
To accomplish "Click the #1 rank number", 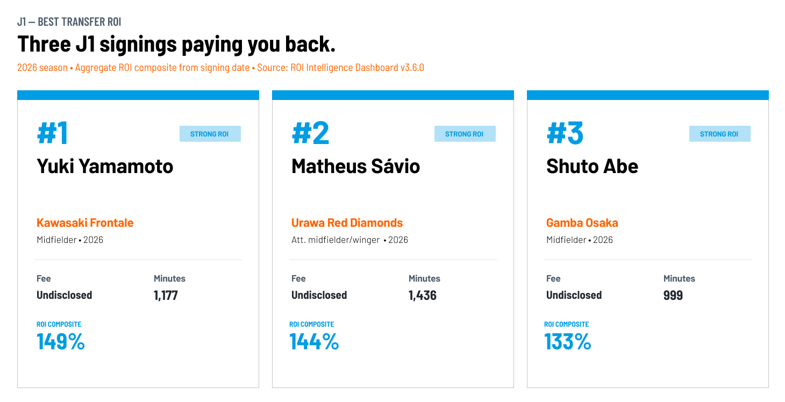I will (53, 133).
